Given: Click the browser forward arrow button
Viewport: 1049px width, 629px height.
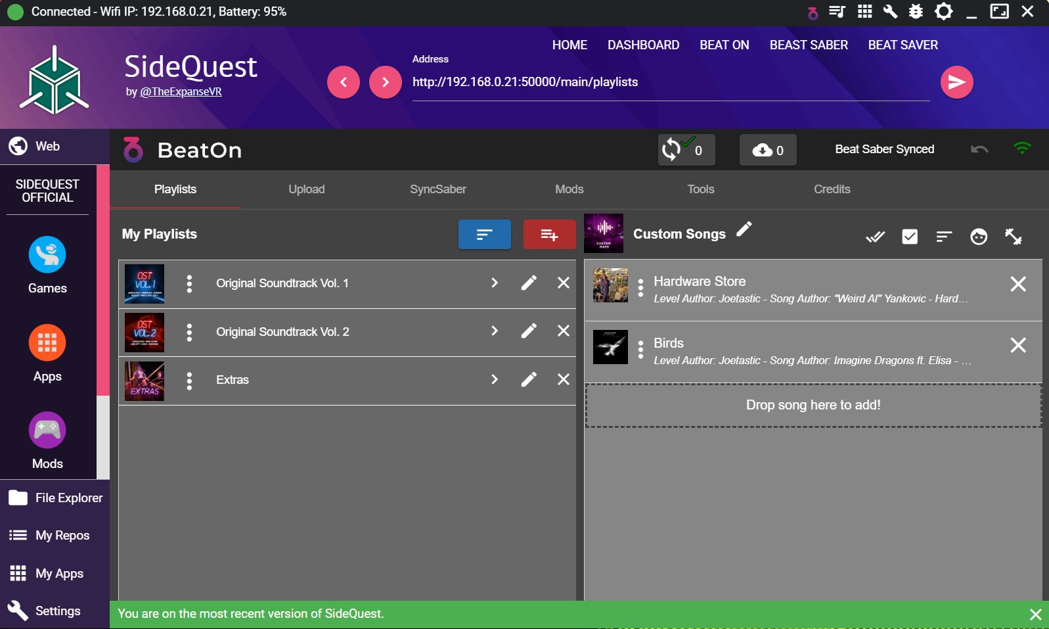Looking at the screenshot, I should (x=386, y=82).
